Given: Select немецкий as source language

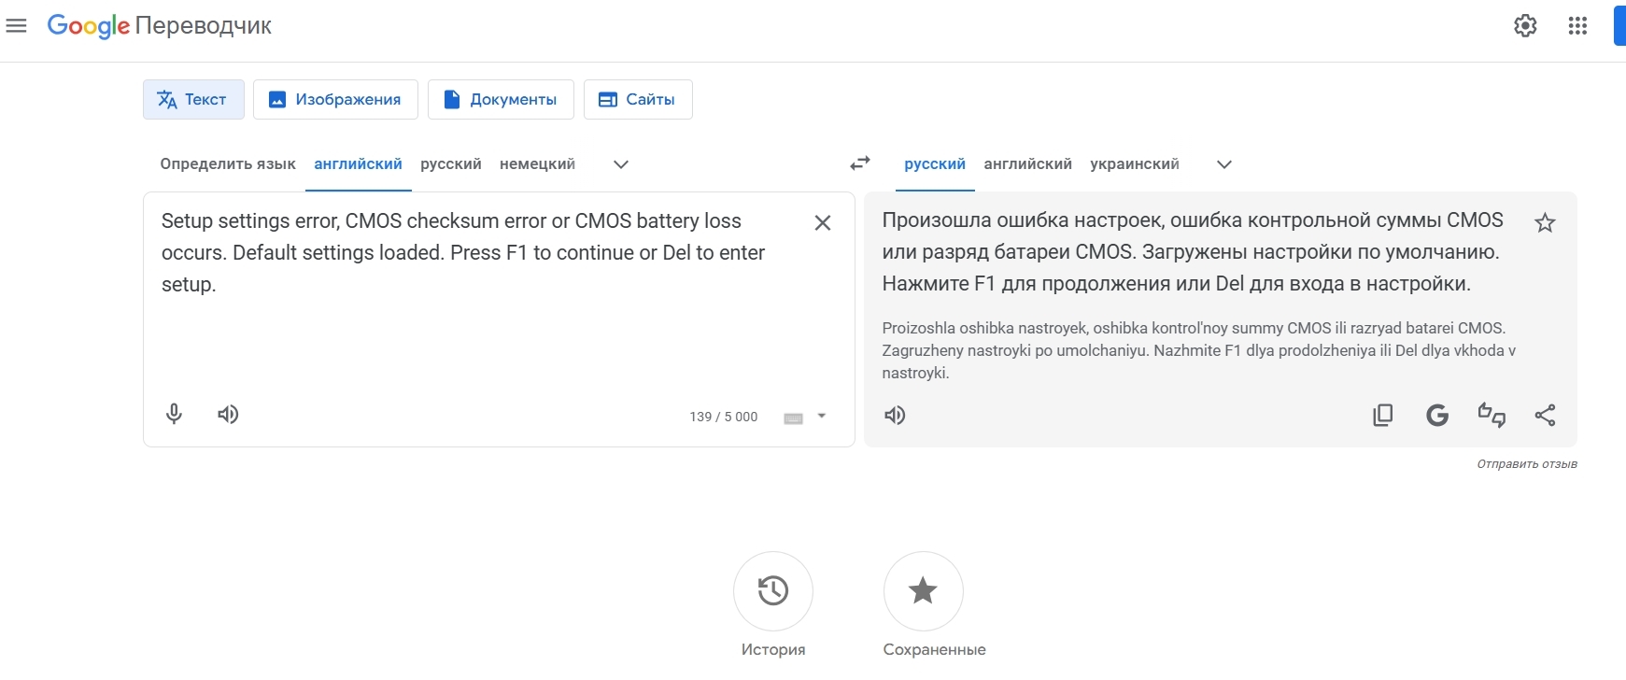Looking at the screenshot, I should [x=537, y=164].
